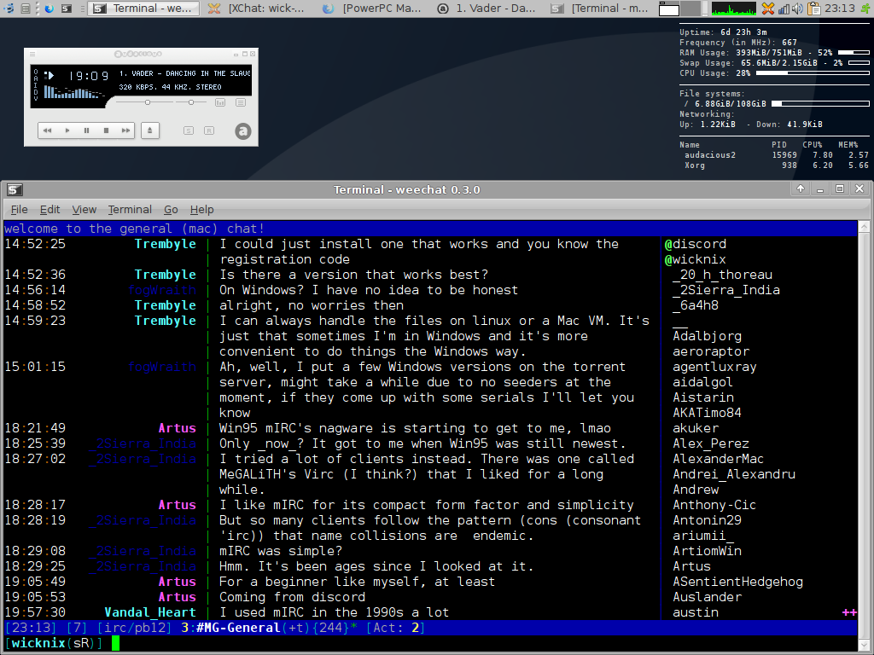874x655 pixels.
Task: Click the green CPU graph monitor
Action: tap(734, 9)
